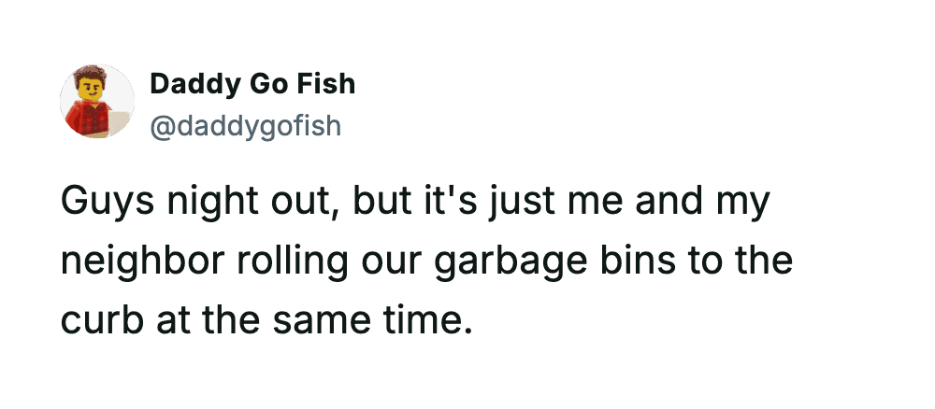The height and width of the screenshot is (409, 935).
Task: Click the @daddygofish handle
Action: click(245, 124)
